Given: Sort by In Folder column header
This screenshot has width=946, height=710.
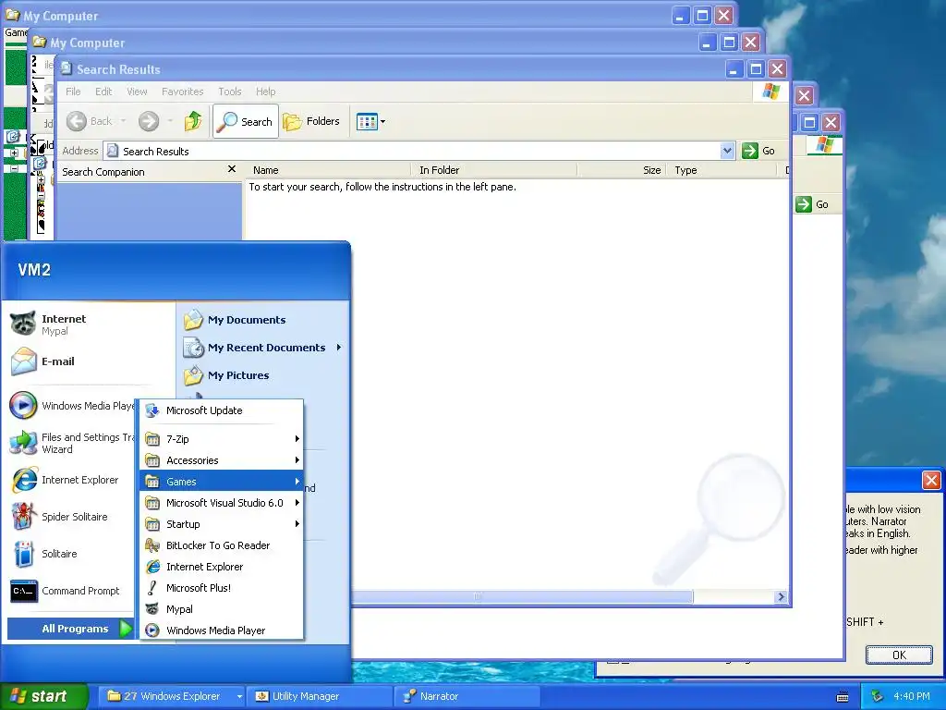Looking at the screenshot, I should point(494,170).
